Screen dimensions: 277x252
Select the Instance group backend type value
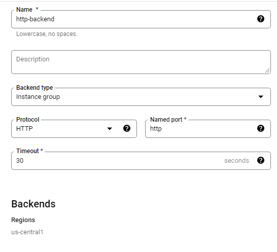pyautogui.click(x=38, y=97)
